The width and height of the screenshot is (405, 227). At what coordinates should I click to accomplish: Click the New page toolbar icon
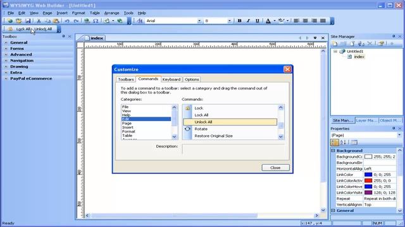tap(9, 21)
